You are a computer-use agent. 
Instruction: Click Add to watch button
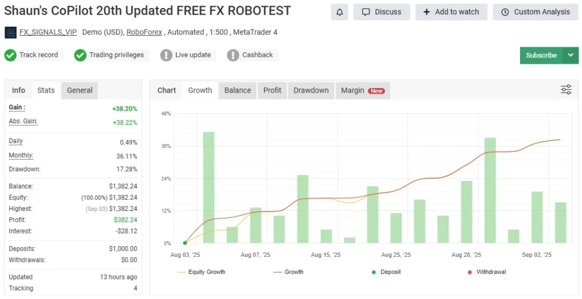click(x=451, y=13)
